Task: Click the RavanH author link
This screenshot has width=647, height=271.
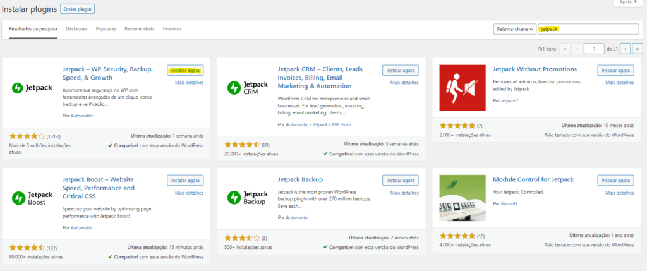Action: 509,204
